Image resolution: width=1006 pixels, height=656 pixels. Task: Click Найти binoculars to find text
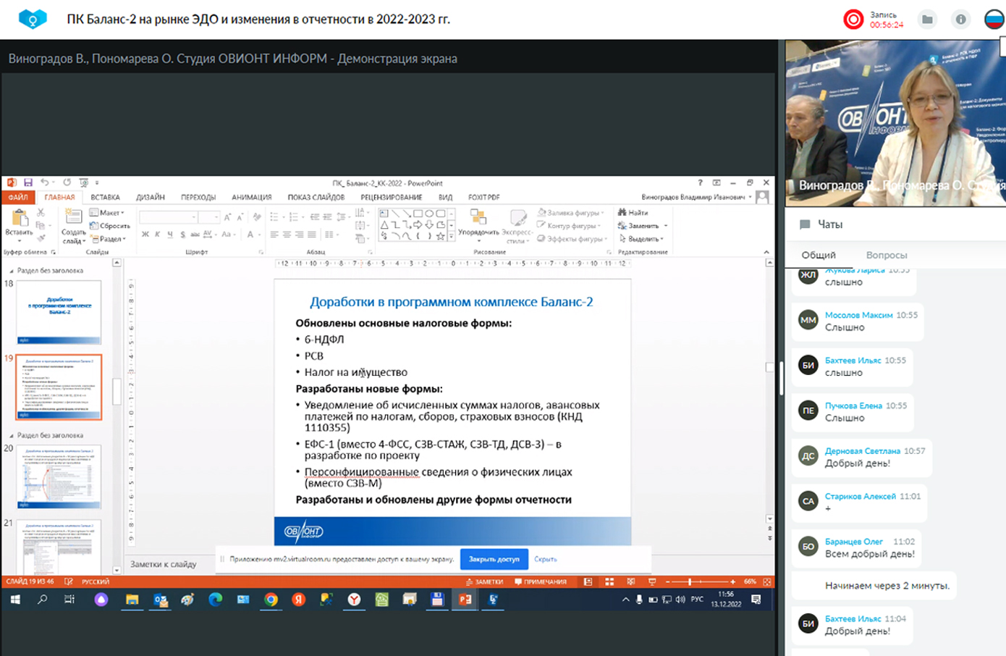633,212
